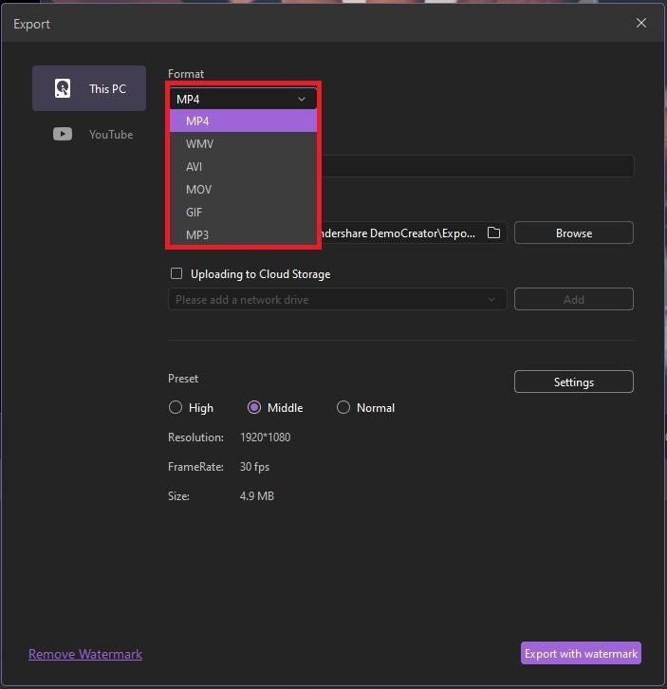This screenshot has height=689, width=667.
Task: Click the Browse button
Action: tap(573, 233)
